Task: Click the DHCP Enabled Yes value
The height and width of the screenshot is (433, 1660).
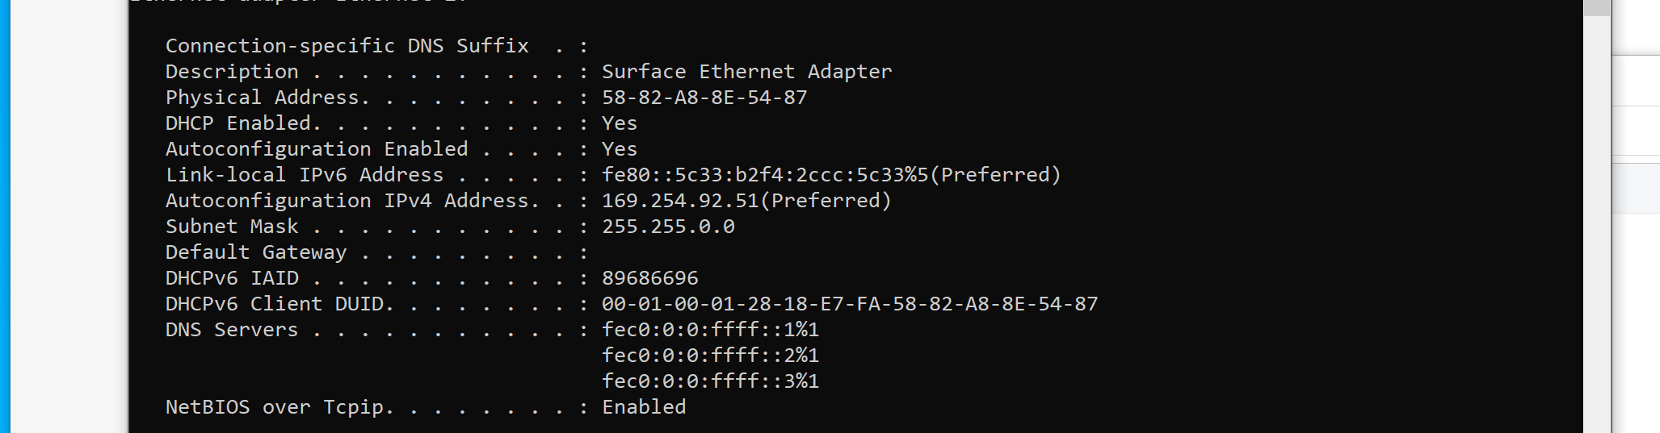Action: click(620, 123)
